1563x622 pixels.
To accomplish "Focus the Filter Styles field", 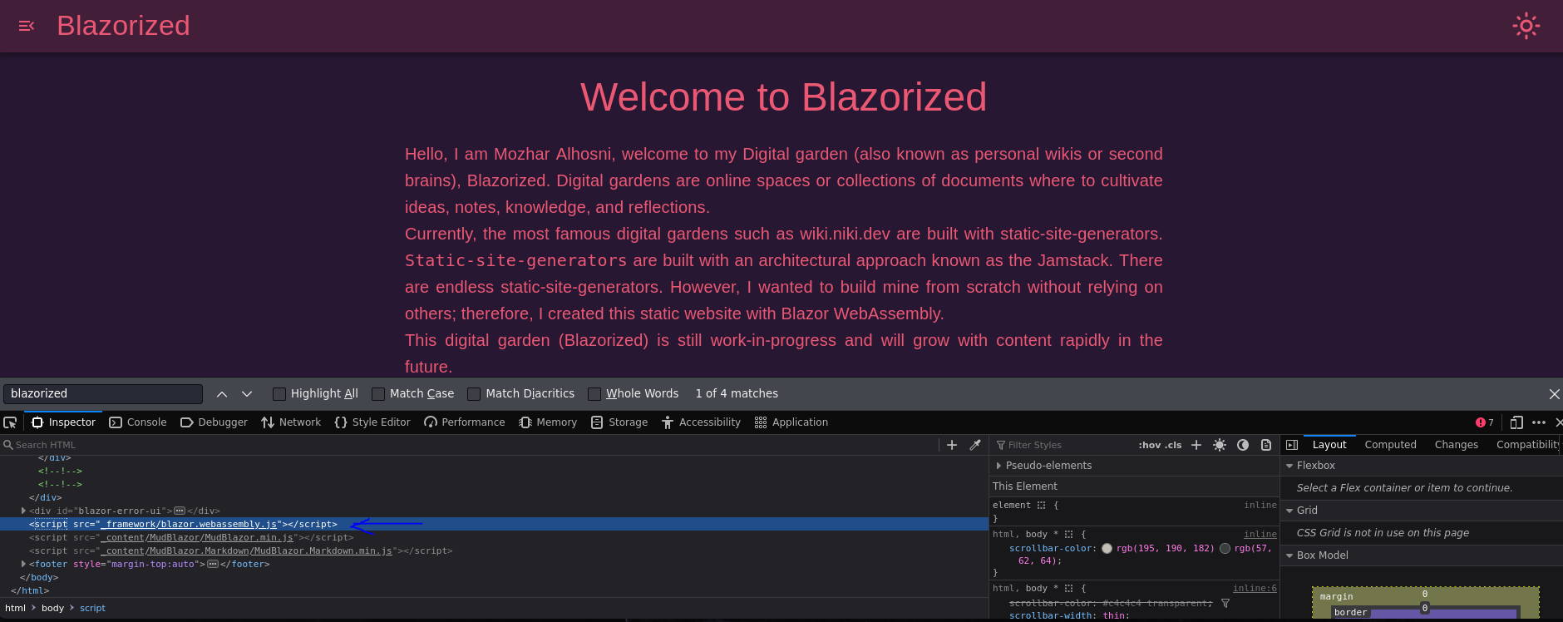I will coord(1063,445).
